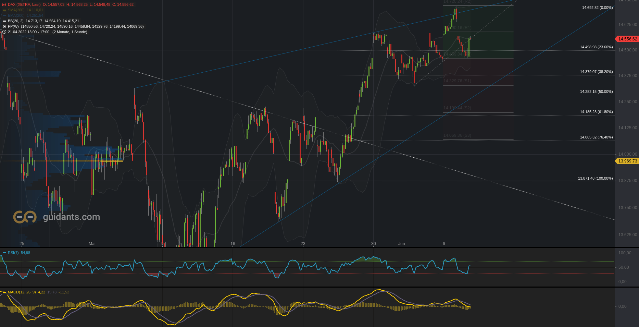Click the candlestick icon beside DAX legend
639x327 pixels.
(4, 4)
